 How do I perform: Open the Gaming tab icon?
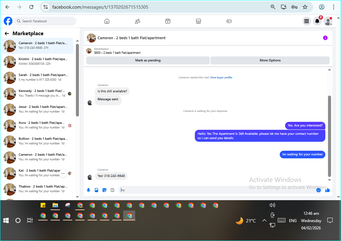click(229, 21)
